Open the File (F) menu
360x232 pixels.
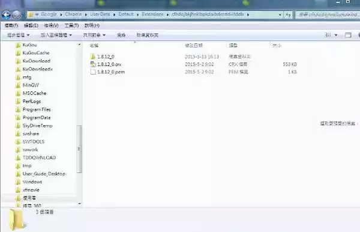point(11,25)
